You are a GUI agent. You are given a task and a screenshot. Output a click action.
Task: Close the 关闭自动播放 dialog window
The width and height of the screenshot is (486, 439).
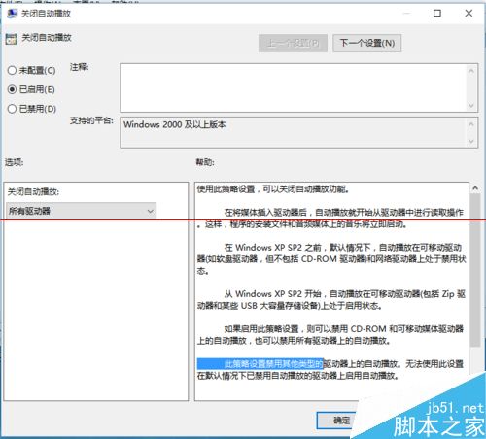pyautogui.click(x=469, y=13)
